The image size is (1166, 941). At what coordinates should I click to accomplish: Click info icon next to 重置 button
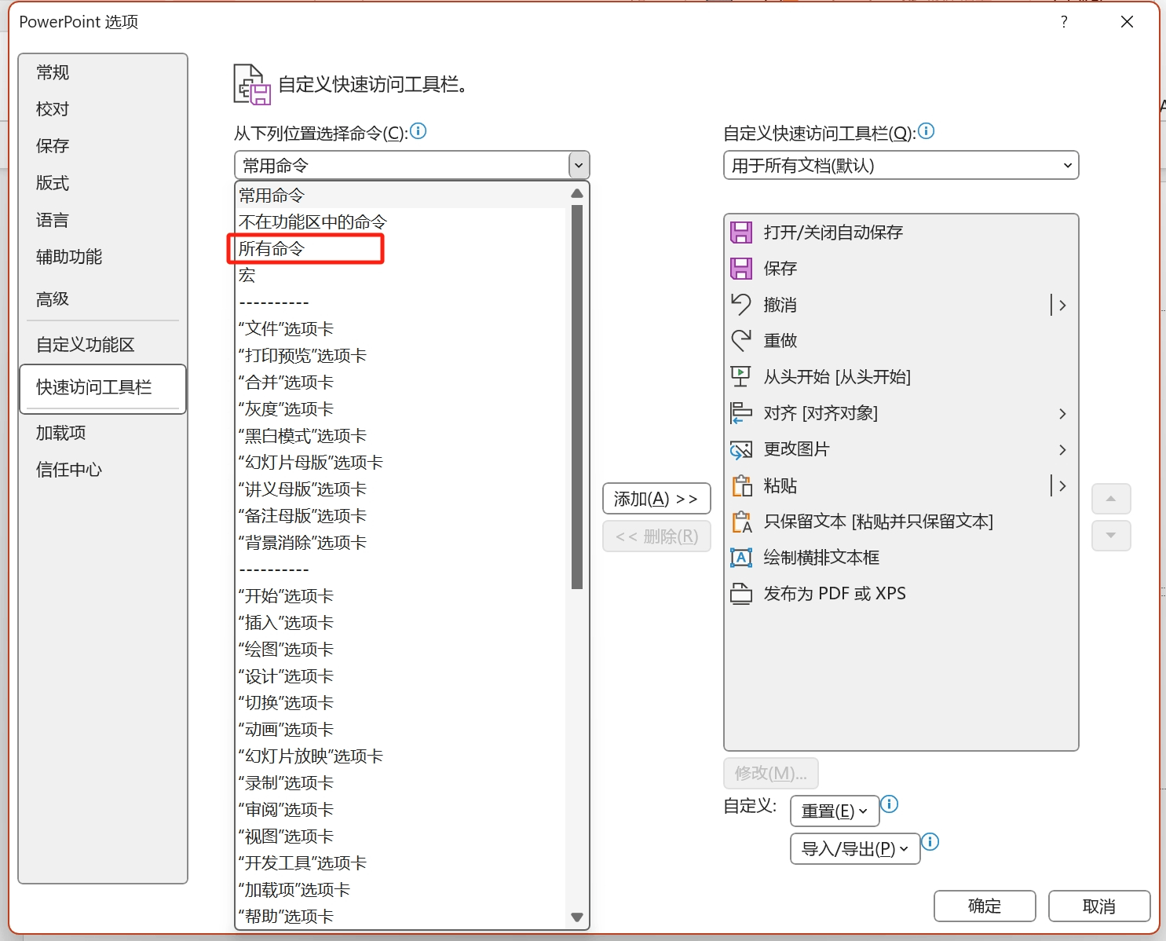point(890,804)
